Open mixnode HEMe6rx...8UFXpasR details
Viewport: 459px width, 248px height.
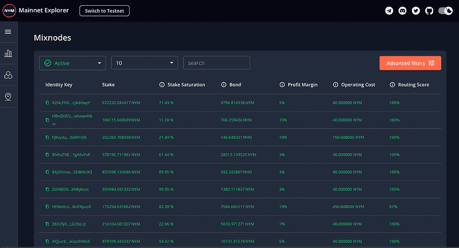point(71,206)
